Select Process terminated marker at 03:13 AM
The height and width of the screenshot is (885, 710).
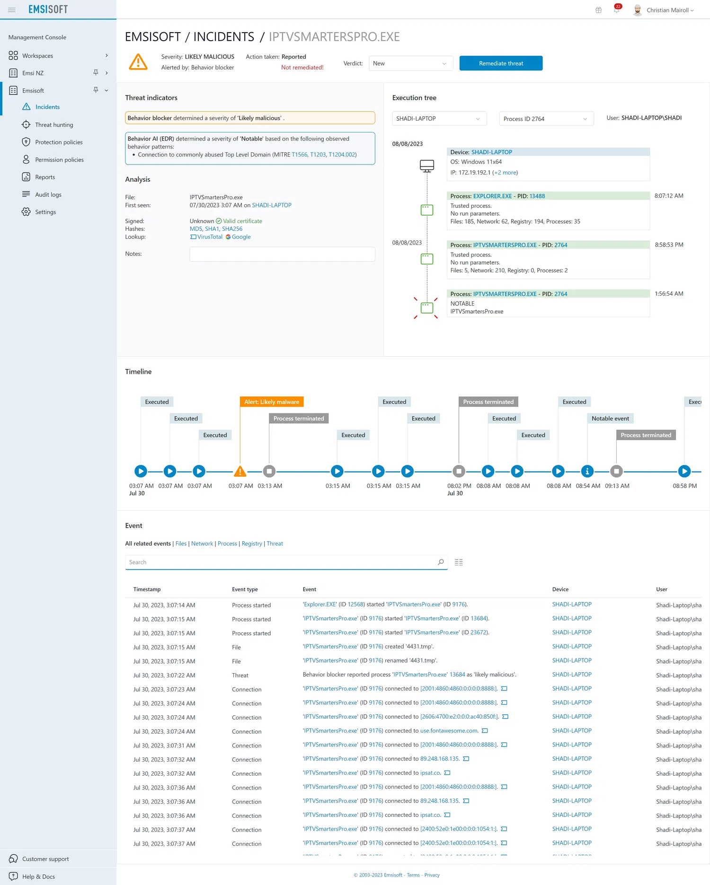269,471
